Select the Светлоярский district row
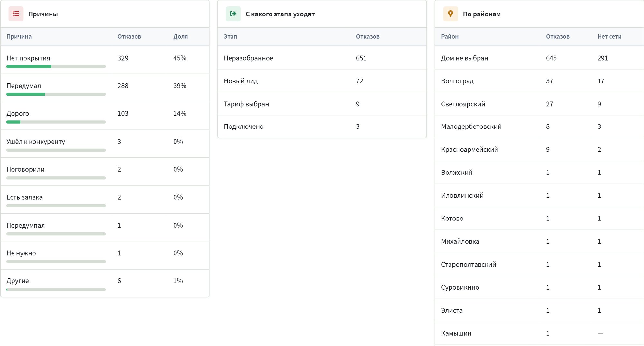Viewport: 644px width, 346px height. point(539,104)
